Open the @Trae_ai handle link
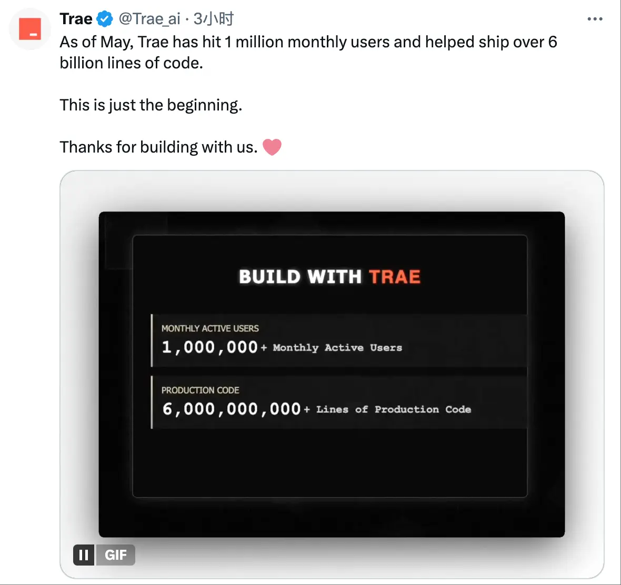Image resolution: width=621 pixels, height=585 pixels. (149, 19)
